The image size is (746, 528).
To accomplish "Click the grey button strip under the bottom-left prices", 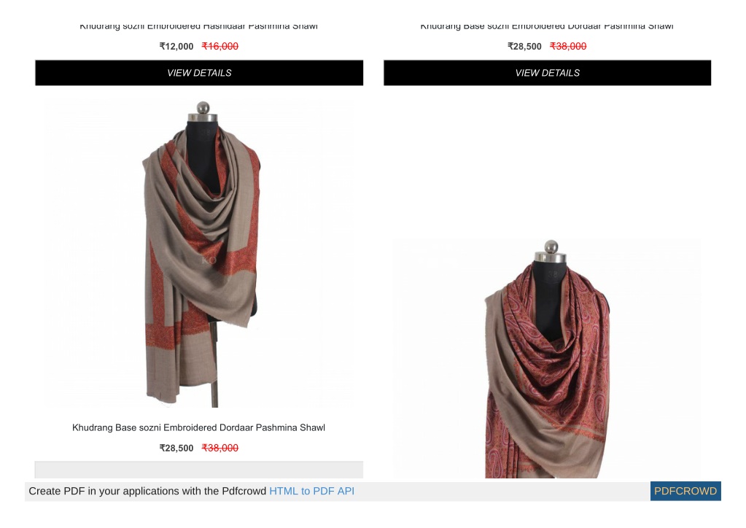I will (x=199, y=470).
